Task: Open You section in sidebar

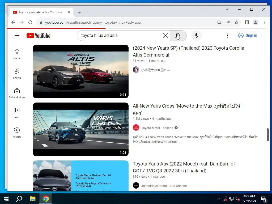Action: coord(17,113)
